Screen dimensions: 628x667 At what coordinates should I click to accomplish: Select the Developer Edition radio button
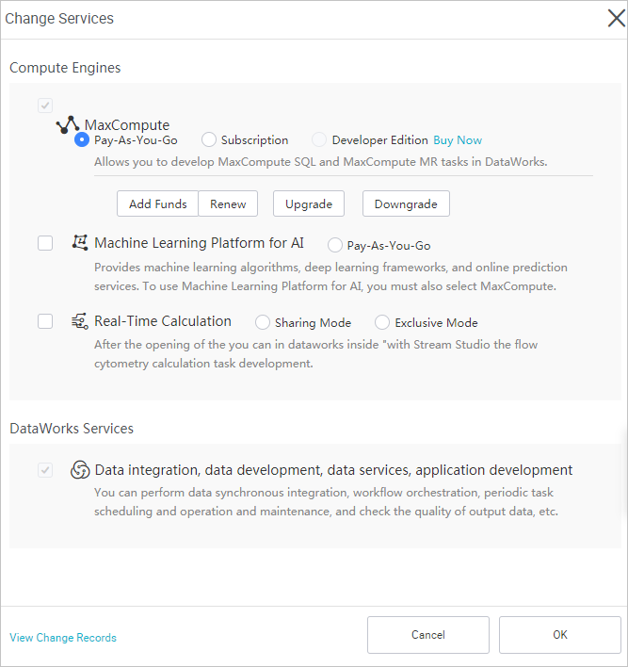tap(320, 139)
